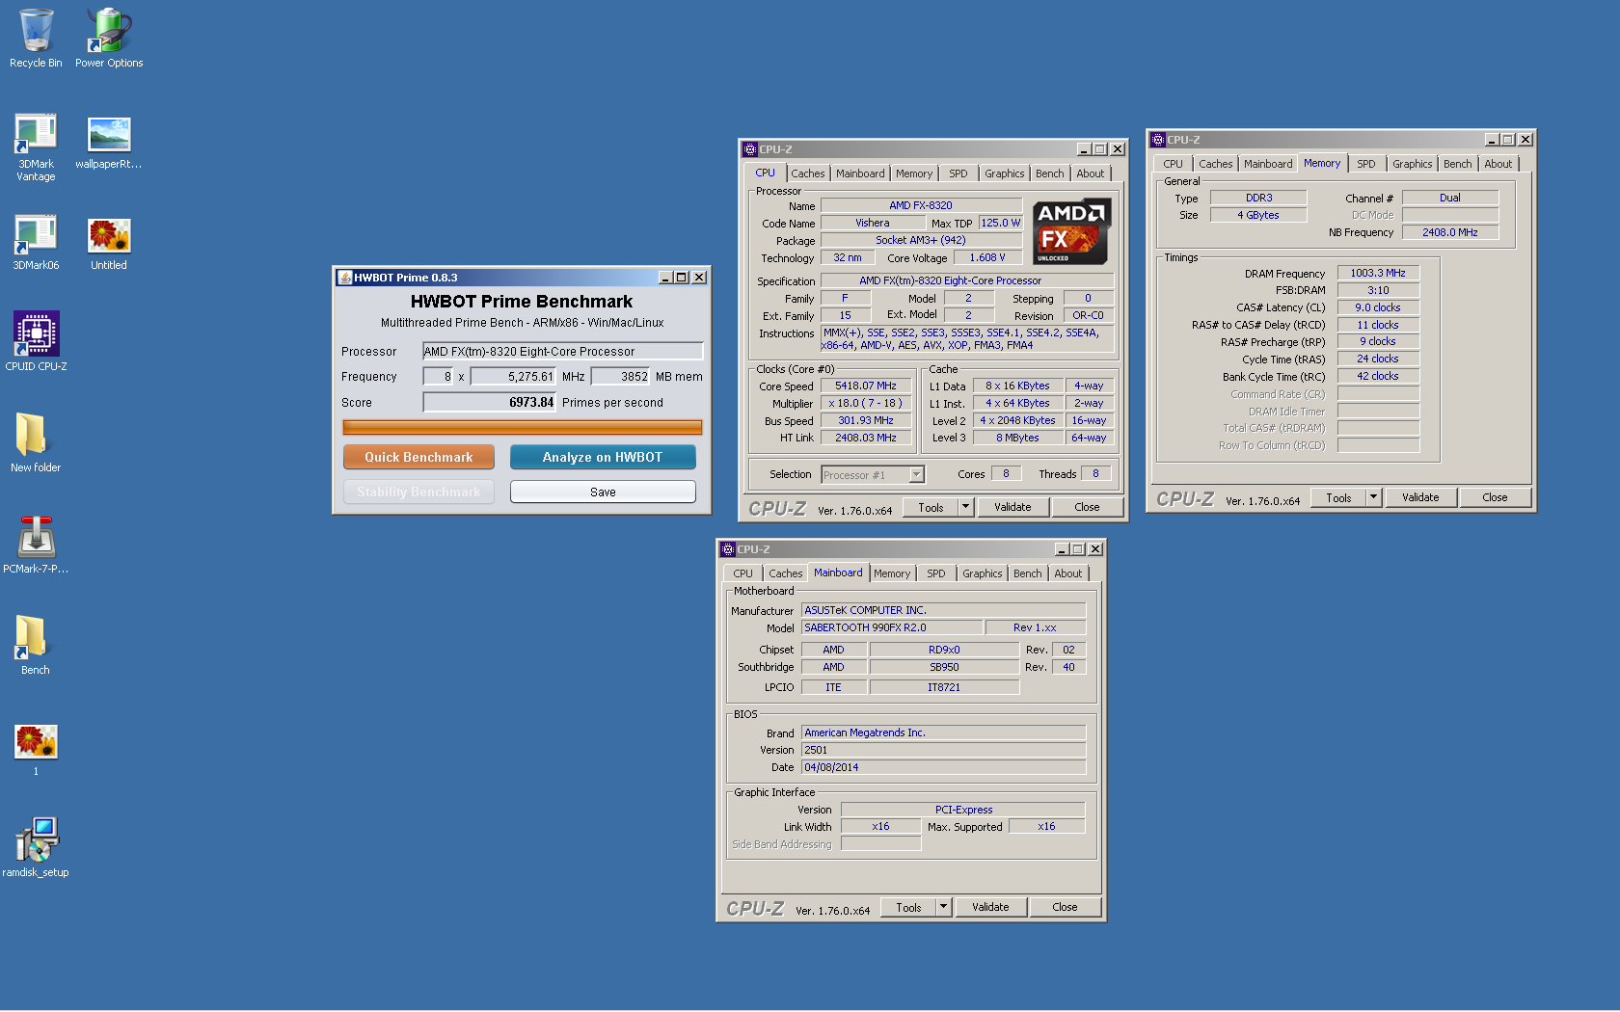Viewport: 1620px width, 1012px height.
Task: Open CPU tab in CPU-Z Mainboard window
Action: (x=742, y=573)
